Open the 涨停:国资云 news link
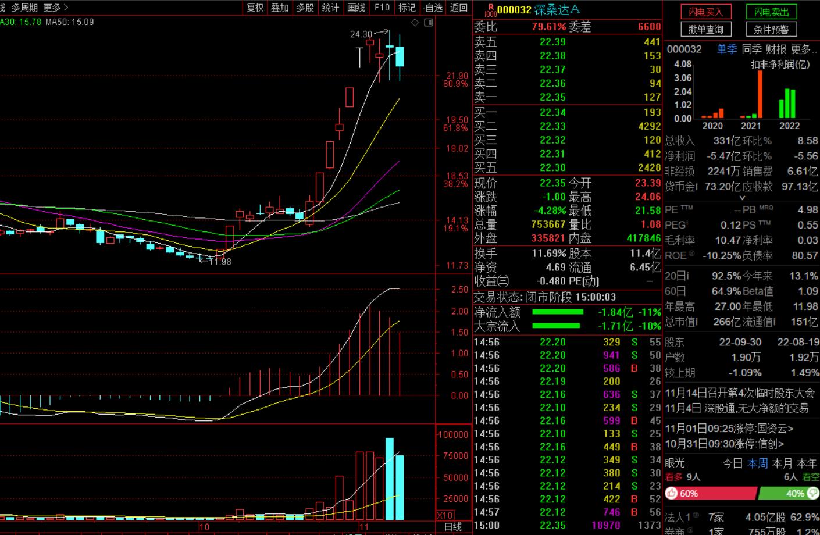This screenshot has height=535, width=820. [x=729, y=429]
